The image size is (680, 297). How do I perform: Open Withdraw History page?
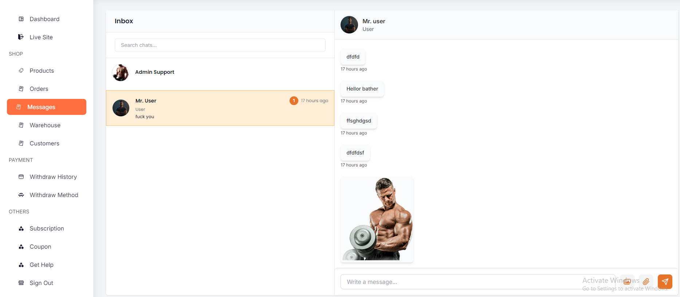coord(53,177)
